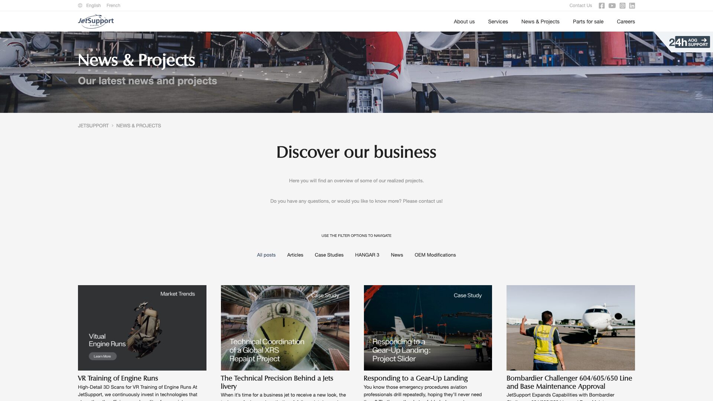Select the English language link
Screen dimensions: 713x401
[x=93, y=6]
